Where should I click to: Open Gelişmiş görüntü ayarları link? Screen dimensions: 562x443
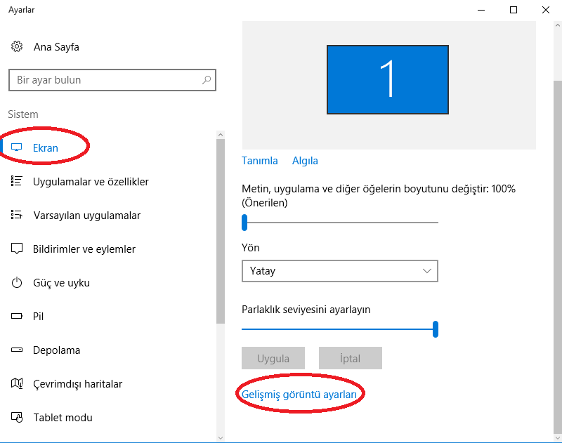coord(301,394)
